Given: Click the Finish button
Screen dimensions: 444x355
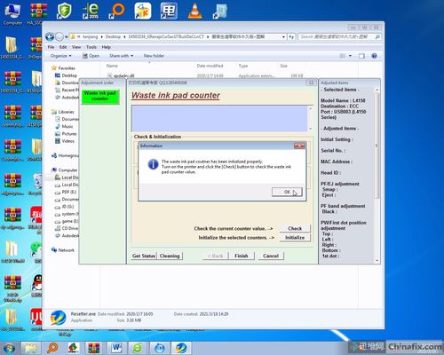Looking at the screenshot, I should pos(242,256).
